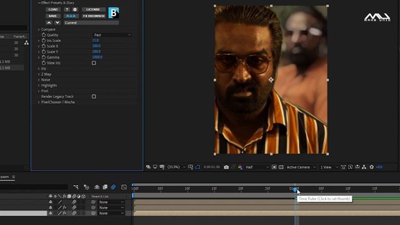Expand the Compare group
This screenshot has width=400, height=225.
click(39, 29)
